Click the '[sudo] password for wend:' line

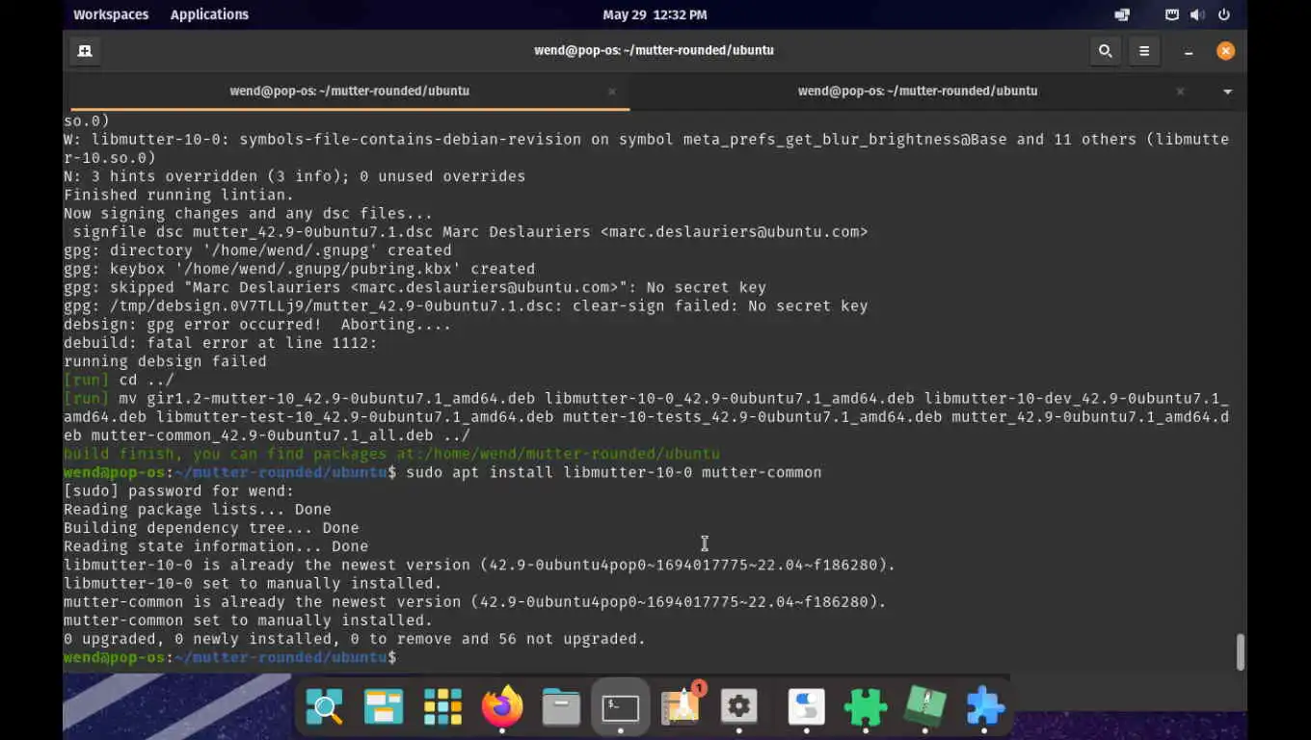179,490
